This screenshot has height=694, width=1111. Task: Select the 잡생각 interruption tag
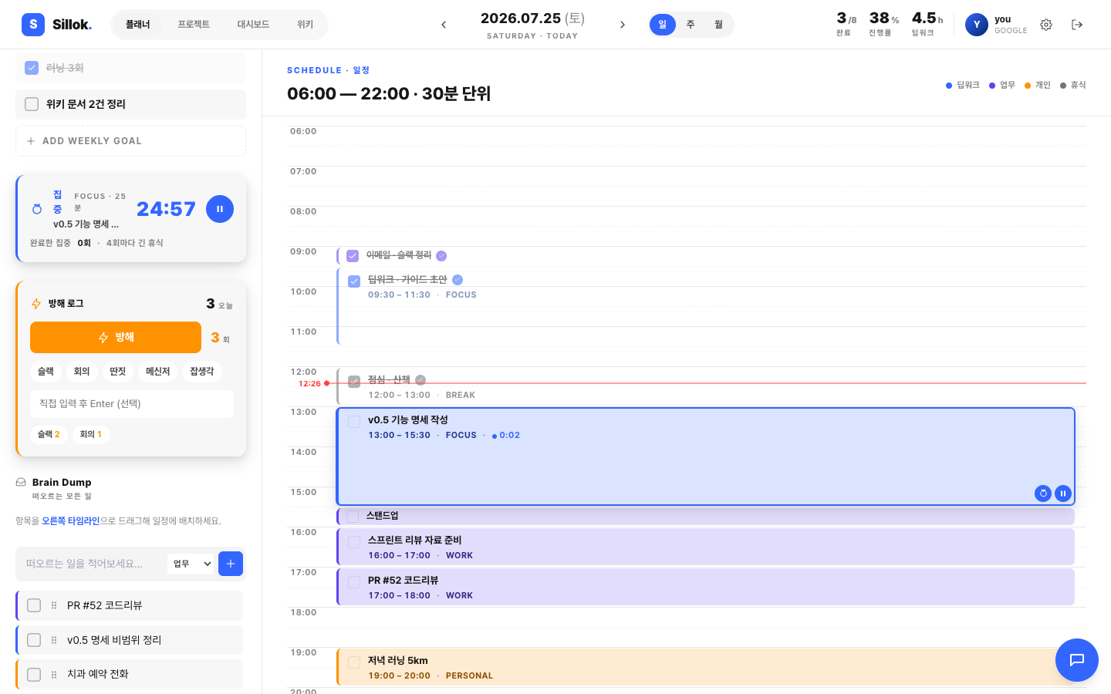(x=202, y=372)
